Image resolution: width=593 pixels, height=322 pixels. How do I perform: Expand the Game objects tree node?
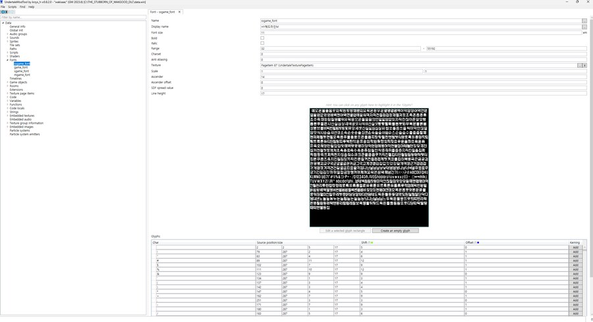(8, 82)
